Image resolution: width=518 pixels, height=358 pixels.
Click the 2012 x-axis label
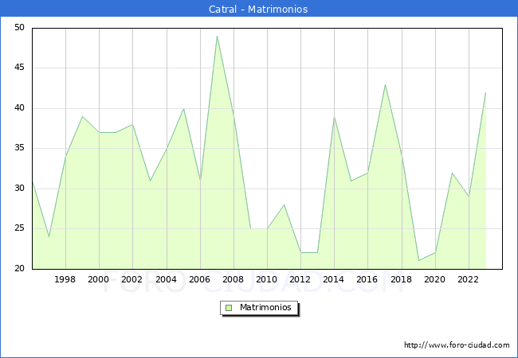pyautogui.click(x=300, y=279)
